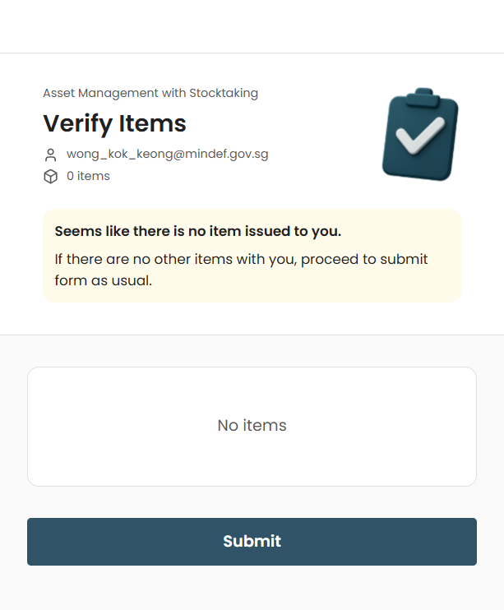The height and width of the screenshot is (610, 504).
Task: Click the clipboard checkmark illustration
Action: point(420,134)
